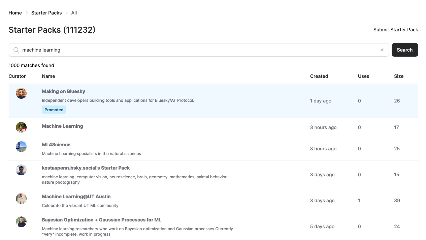Open the Making on Bluesky curator avatar
The image size is (426, 240).
click(21, 93)
